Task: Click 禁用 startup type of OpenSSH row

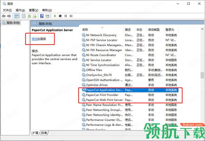Action: point(151,80)
